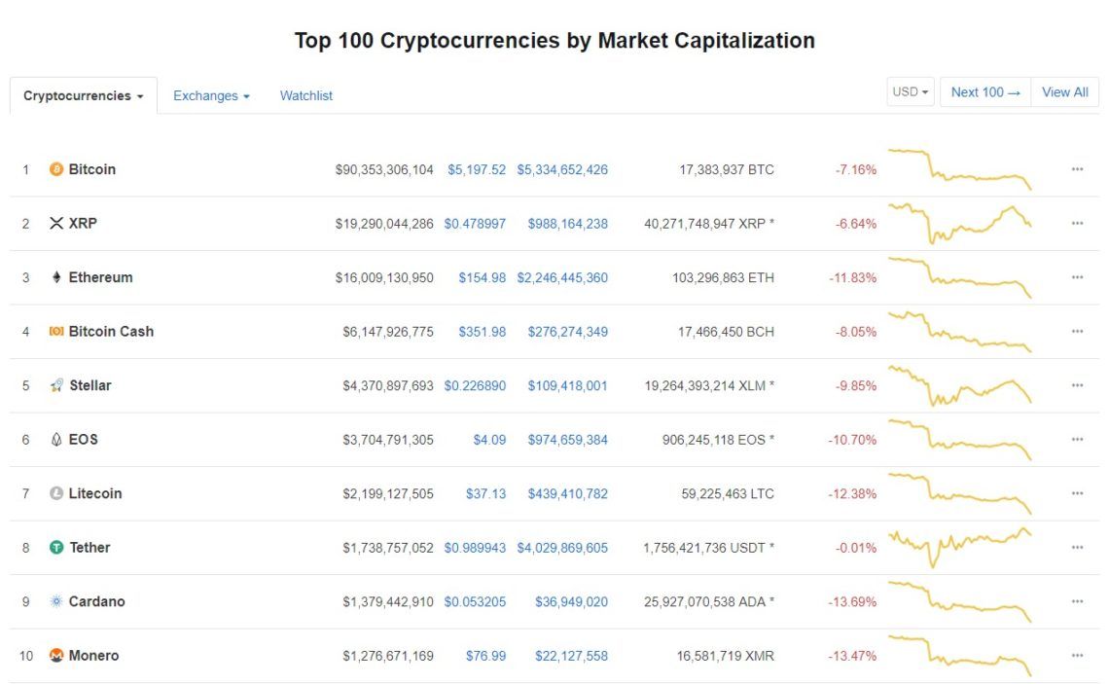Open the Cryptocurrencies dropdown tab
Viewport: 1109px width, 684px height.
coord(84,96)
